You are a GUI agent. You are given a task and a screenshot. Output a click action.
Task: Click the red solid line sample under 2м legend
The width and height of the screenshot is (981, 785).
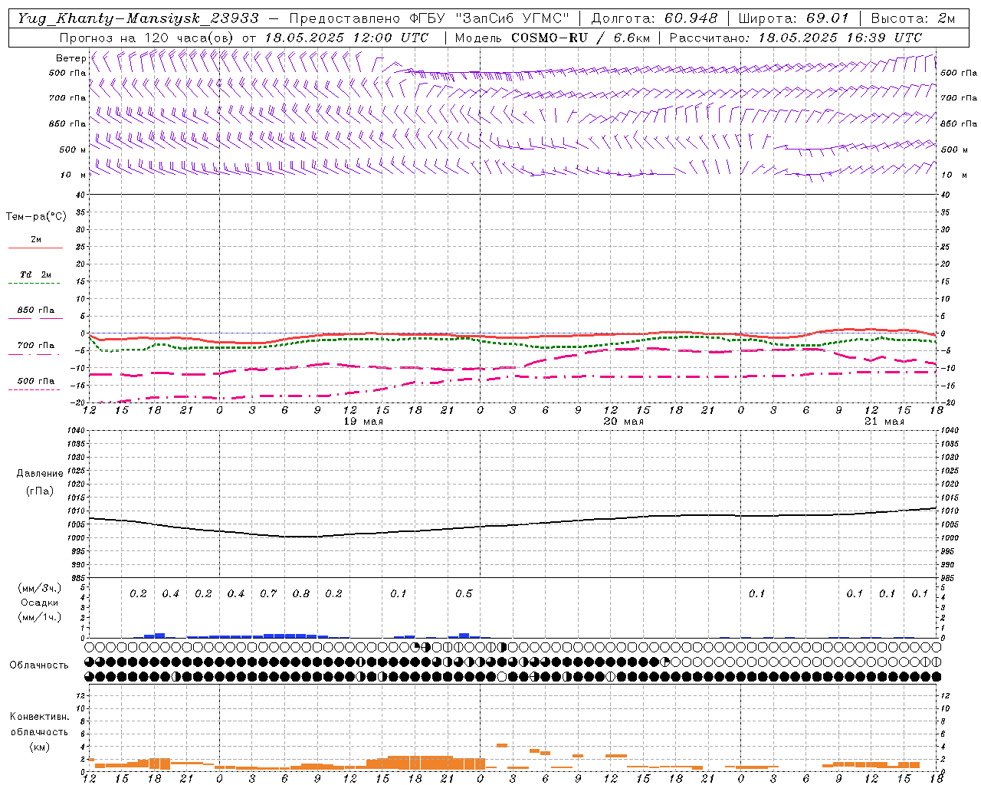coord(35,248)
